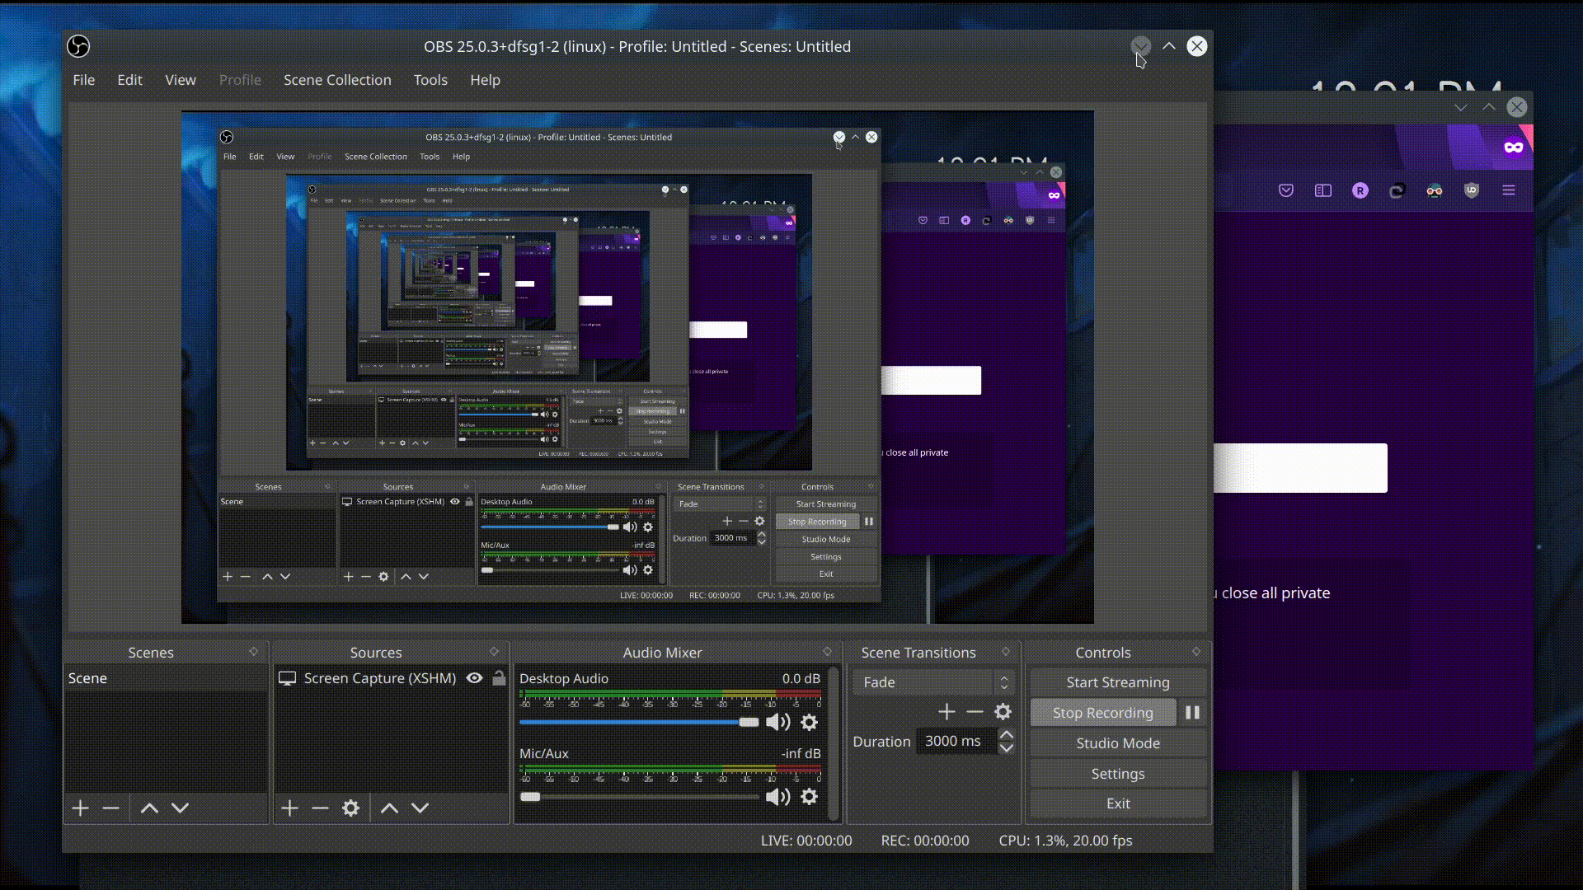Remove selected source using minus icon
Image resolution: width=1583 pixels, height=890 pixels.
point(320,808)
